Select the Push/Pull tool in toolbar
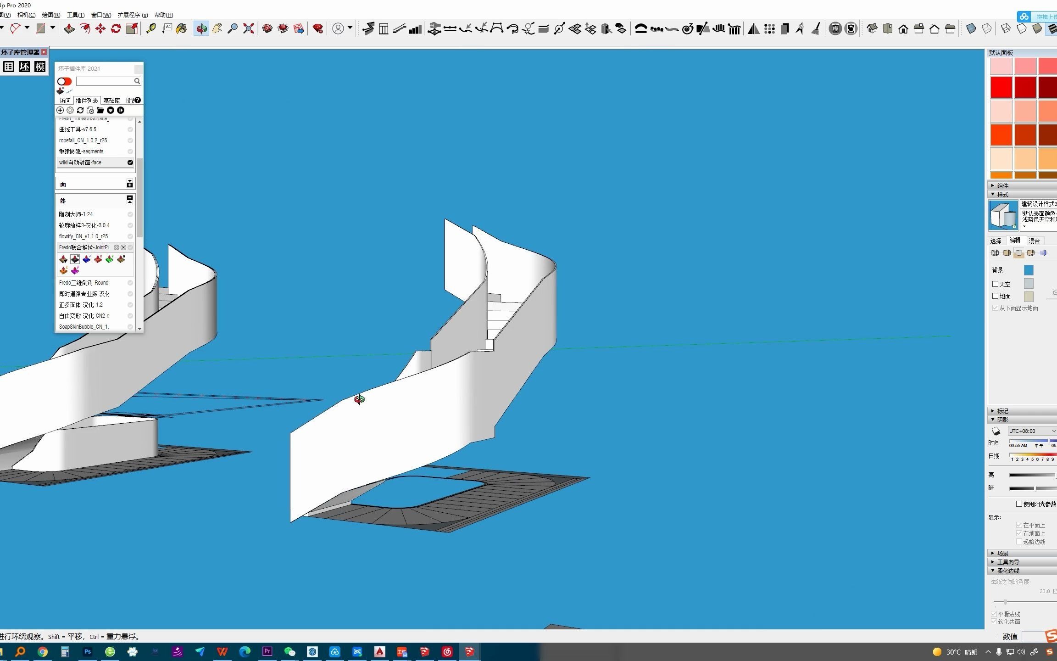This screenshot has width=1057, height=661. (69, 29)
